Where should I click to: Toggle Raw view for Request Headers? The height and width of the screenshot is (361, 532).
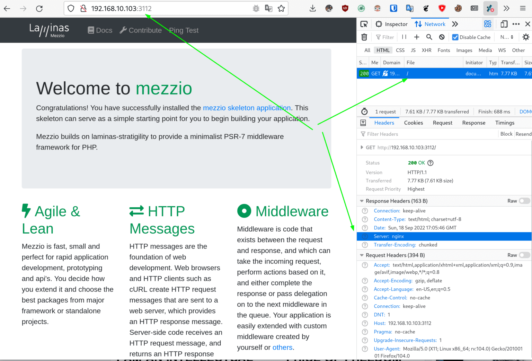[524, 255]
